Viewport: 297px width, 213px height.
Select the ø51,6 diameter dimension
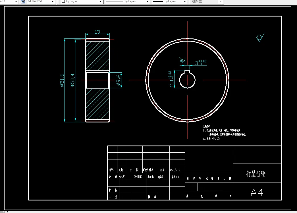(62, 80)
